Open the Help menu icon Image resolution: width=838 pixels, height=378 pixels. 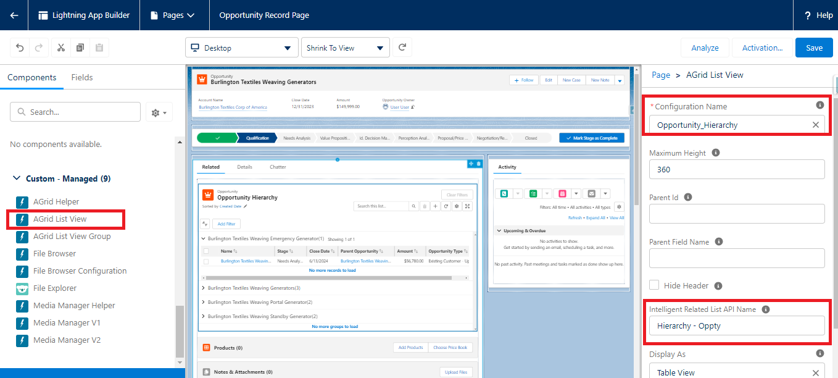click(807, 15)
